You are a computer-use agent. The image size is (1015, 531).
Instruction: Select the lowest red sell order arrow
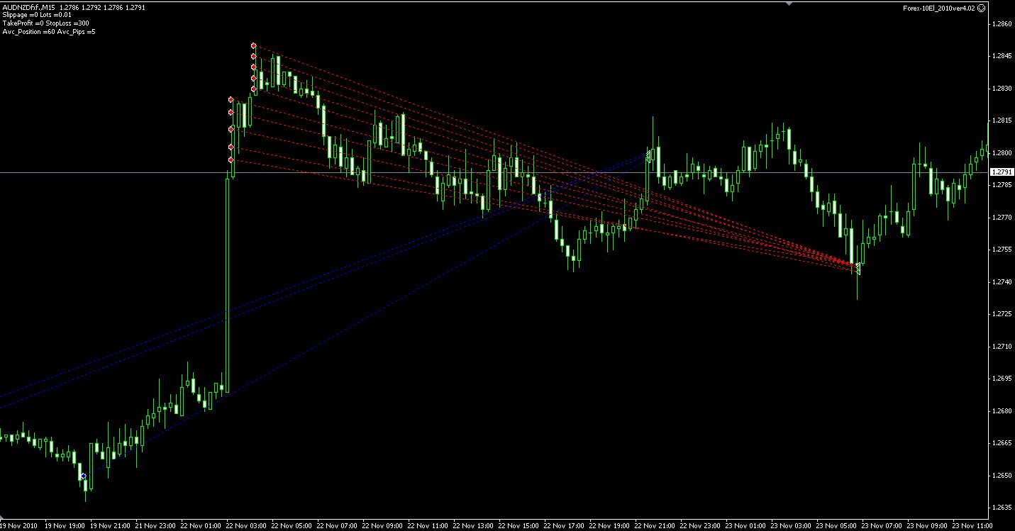point(231,160)
